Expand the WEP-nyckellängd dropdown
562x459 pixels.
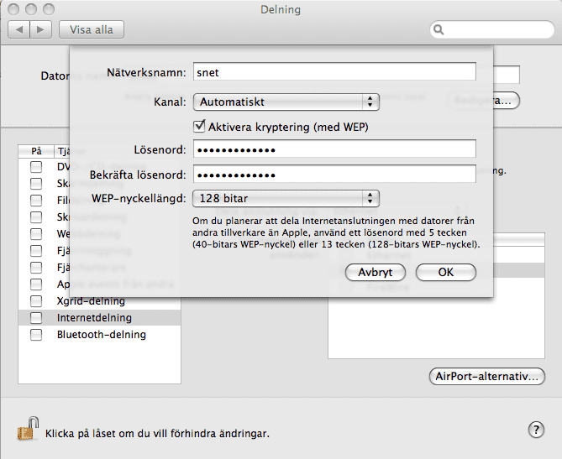point(286,199)
